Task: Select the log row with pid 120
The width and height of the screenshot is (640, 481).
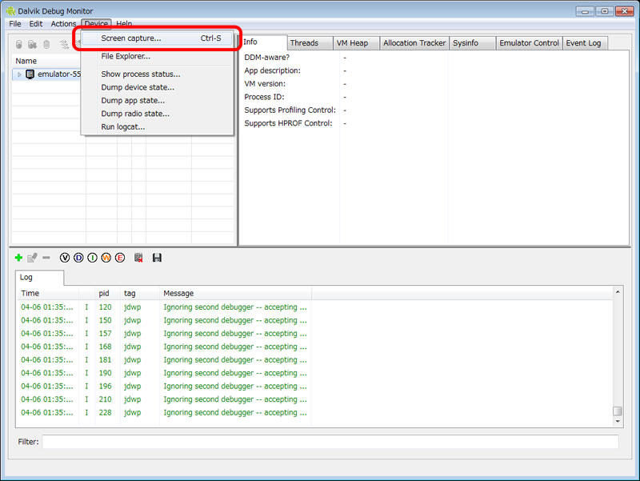Action: [314, 307]
